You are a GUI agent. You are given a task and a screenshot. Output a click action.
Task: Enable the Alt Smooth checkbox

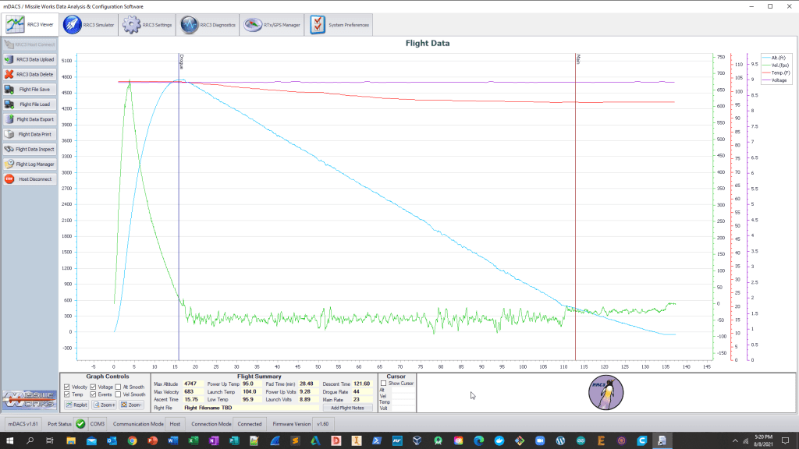pos(118,387)
